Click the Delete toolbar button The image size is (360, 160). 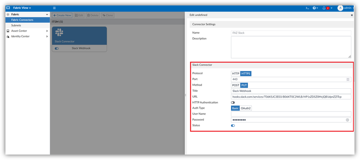point(93,15)
